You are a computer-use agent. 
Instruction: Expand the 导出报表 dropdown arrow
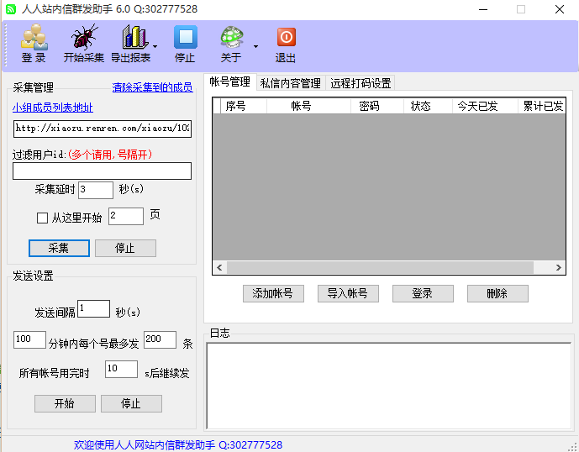[x=155, y=46]
